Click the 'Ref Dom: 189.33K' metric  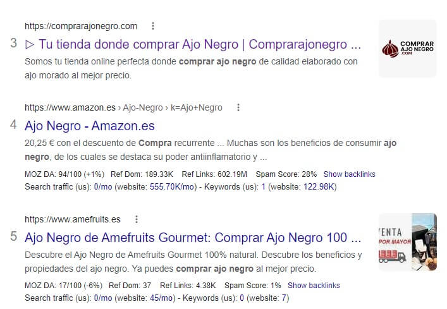click(142, 174)
